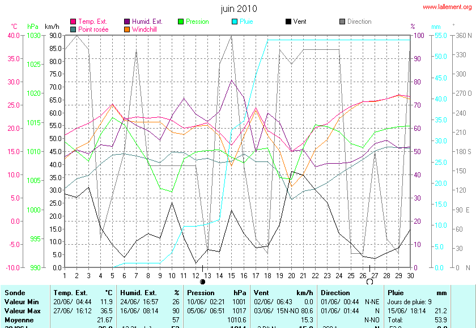
Task: Select the Moyenne row label
Action: [19, 320]
